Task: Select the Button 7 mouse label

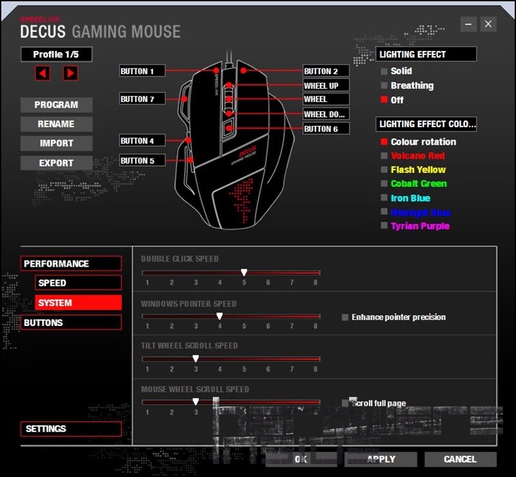Action: coord(142,99)
